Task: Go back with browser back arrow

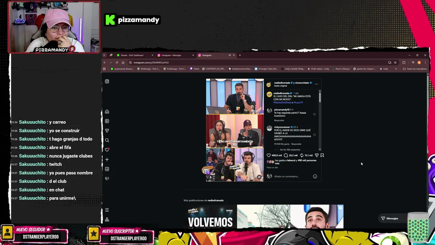Action: pos(104,62)
